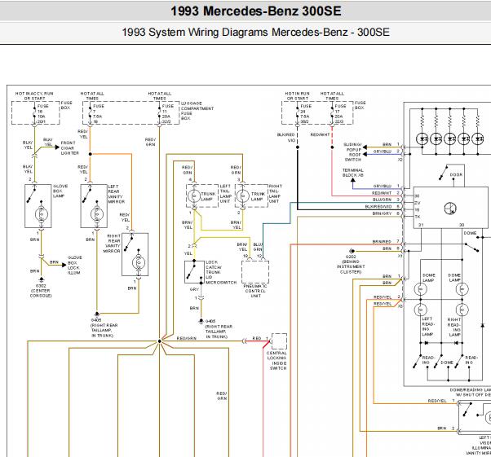This screenshot has height=457, width=491.
Task: Click the G202 ground symbol
Action: 352,251
